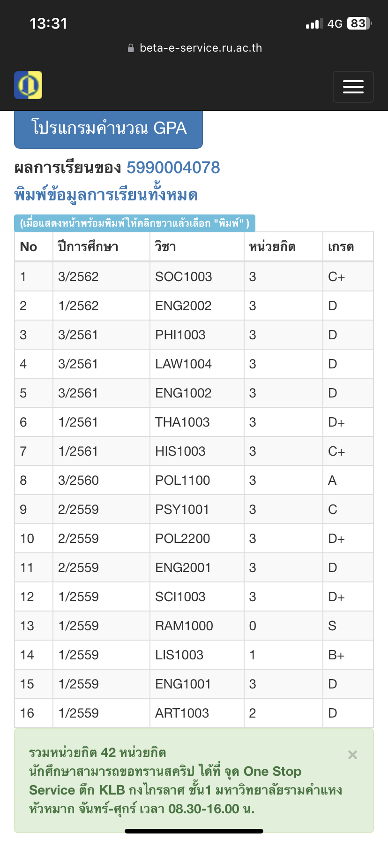The width and height of the screenshot is (388, 841).
Task: Tap the blue print instruction hint label
Action: coord(134,223)
